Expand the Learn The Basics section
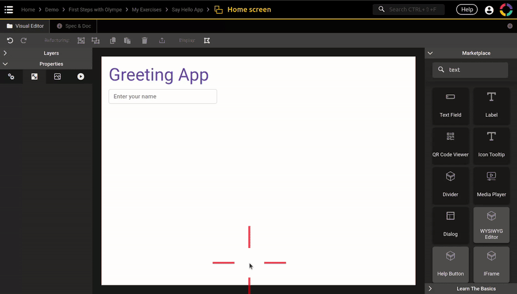The height and width of the screenshot is (294, 517). click(x=470, y=288)
